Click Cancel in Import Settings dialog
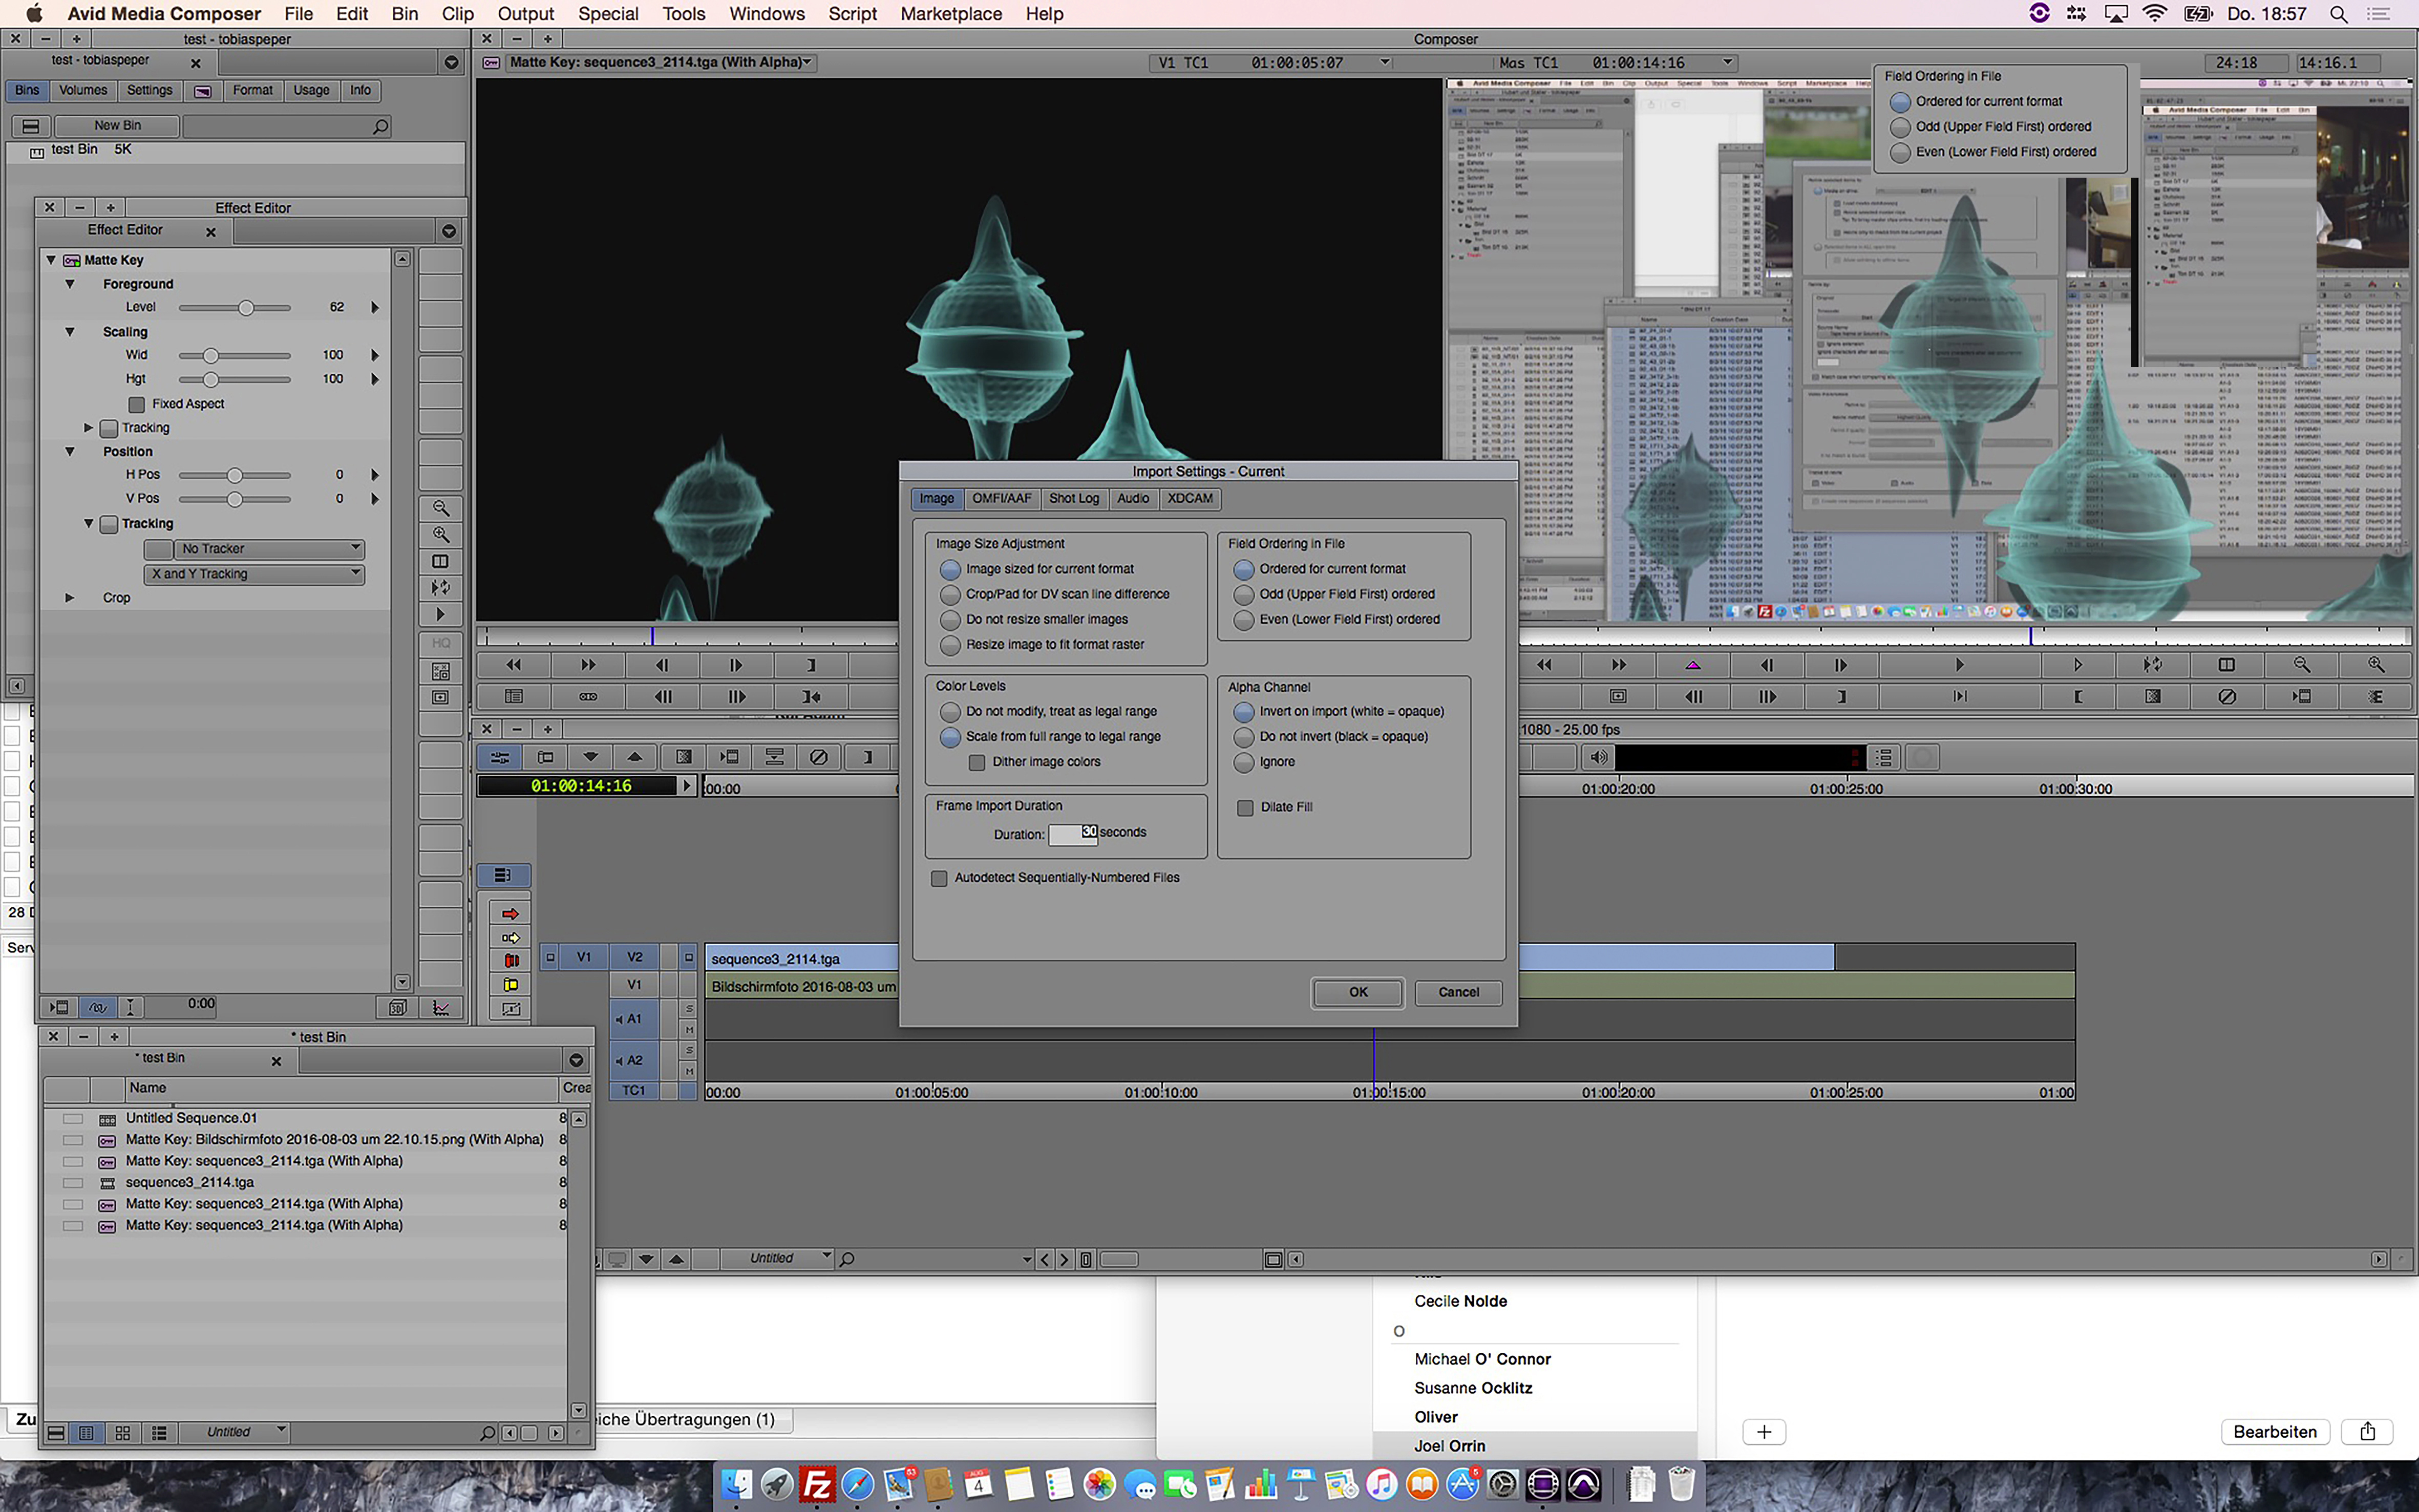 coord(1458,992)
